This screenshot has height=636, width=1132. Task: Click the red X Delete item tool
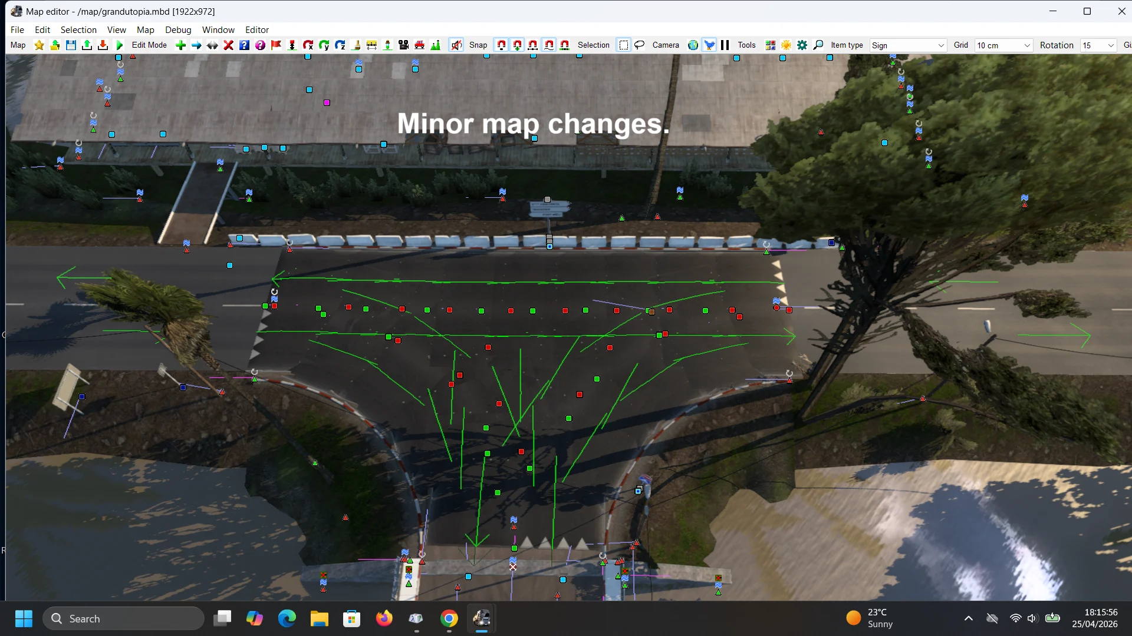229,45
